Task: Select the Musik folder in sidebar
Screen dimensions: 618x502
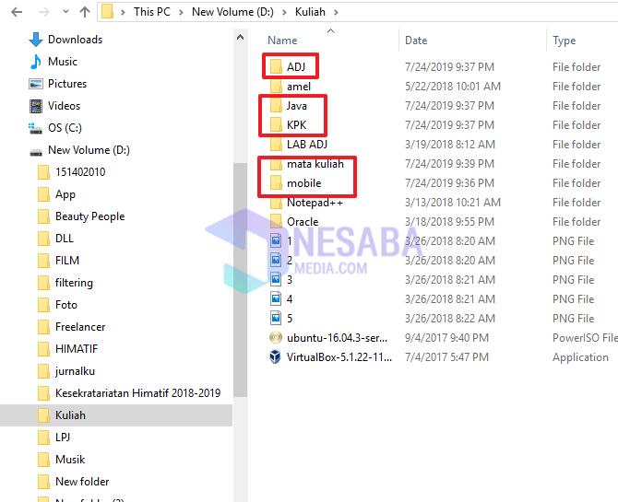Action: point(61,459)
